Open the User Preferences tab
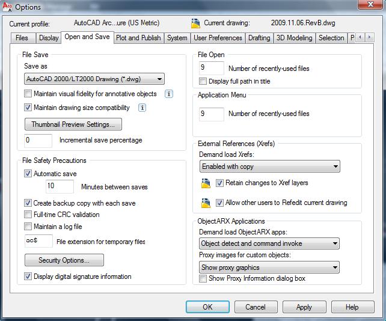Screen dimensions: 386x321 218,38
